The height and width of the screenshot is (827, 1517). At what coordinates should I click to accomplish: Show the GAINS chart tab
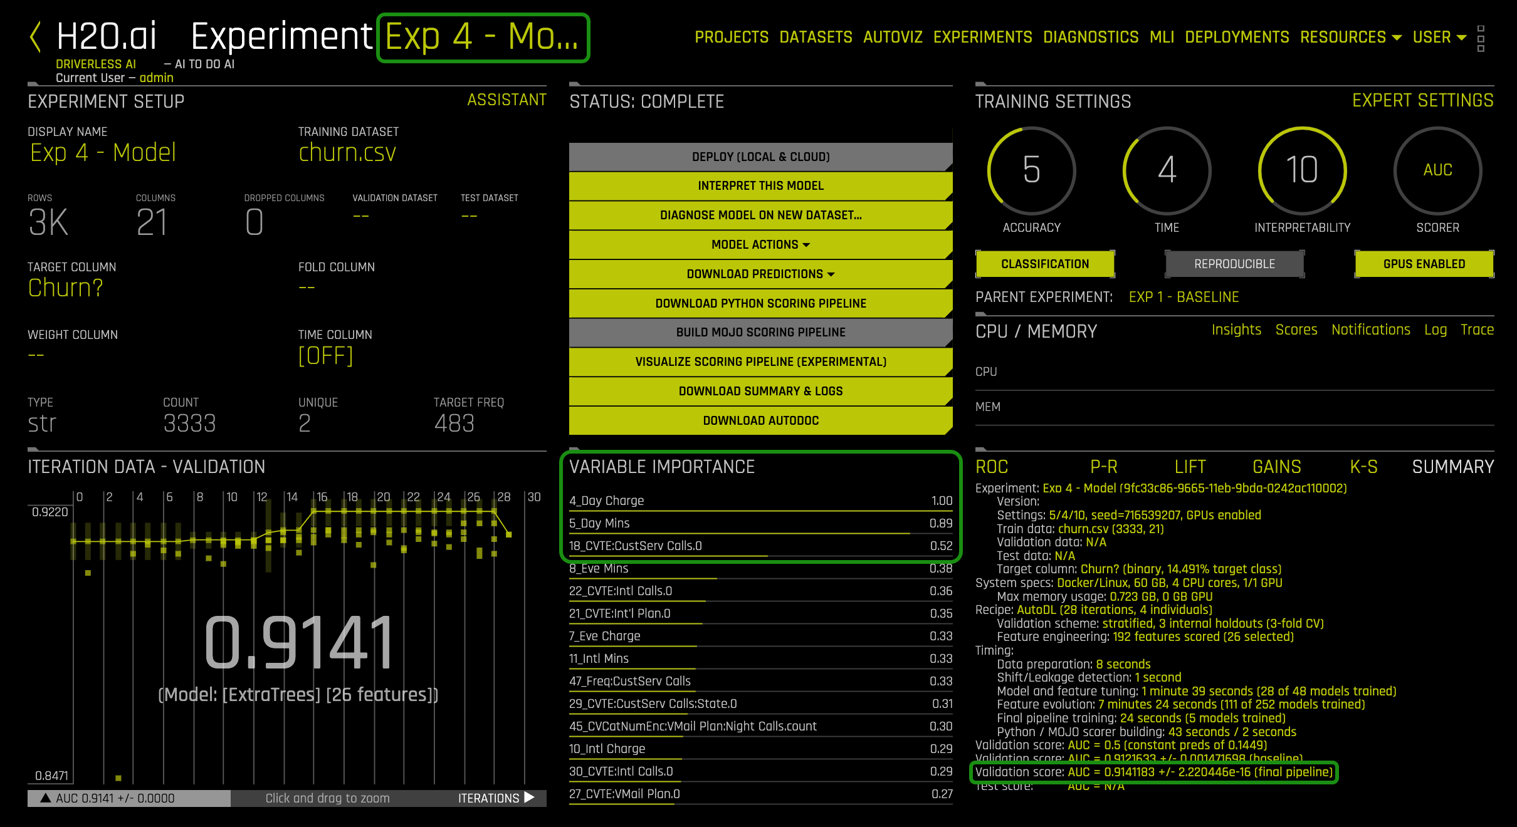pyautogui.click(x=1276, y=467)
